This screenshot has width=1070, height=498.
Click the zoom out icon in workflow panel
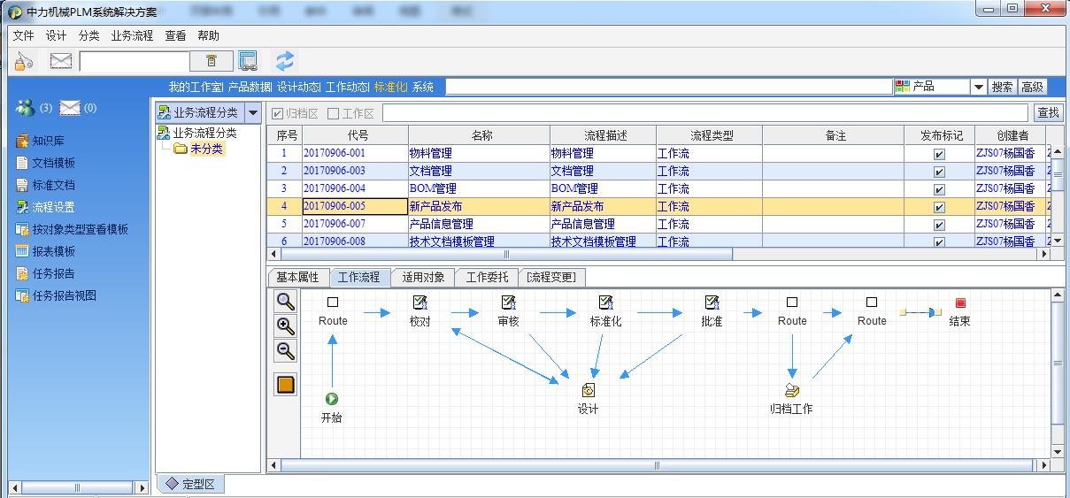[286, 351]
